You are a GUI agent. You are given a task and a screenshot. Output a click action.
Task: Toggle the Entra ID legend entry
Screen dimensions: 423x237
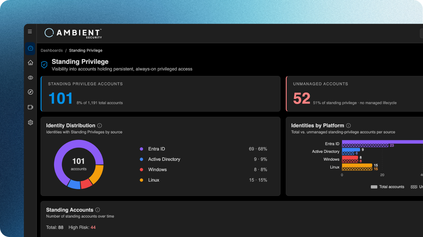tap(152, 149)
